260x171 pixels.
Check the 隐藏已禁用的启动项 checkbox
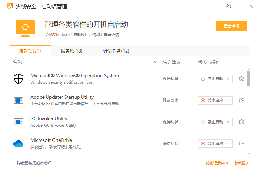coord(12,163)
